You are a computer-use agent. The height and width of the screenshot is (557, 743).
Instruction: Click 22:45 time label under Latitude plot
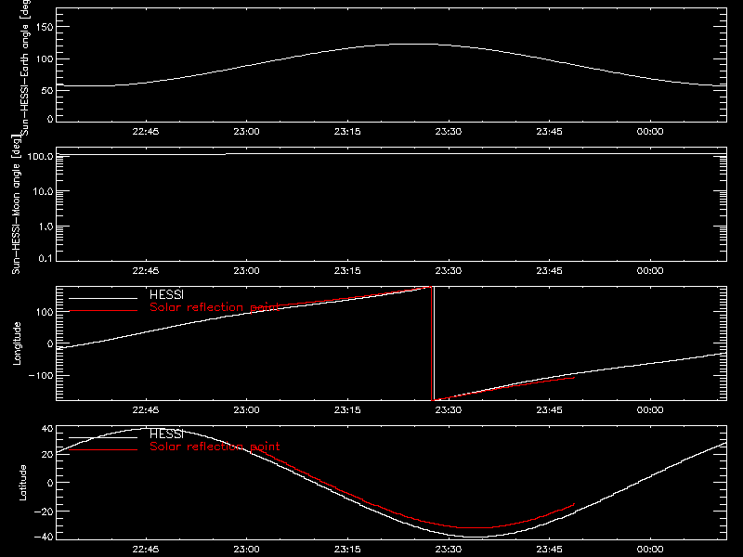coord(146,550)
